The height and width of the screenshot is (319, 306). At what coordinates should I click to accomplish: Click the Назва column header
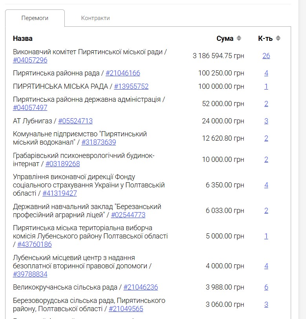pos(23,38)
